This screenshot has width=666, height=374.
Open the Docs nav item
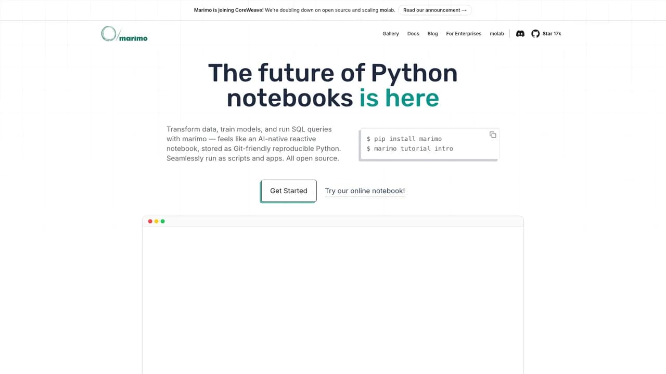(413, 34)
